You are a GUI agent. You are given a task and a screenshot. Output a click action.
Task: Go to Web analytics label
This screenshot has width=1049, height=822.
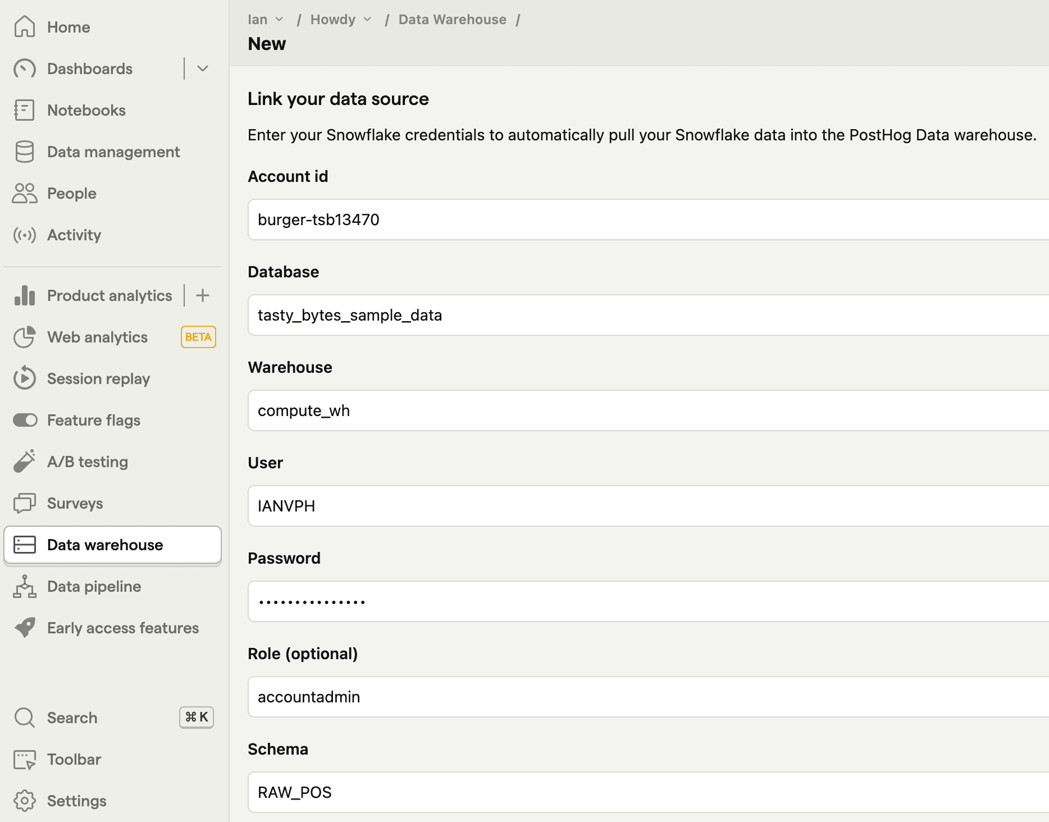point(97,337)
